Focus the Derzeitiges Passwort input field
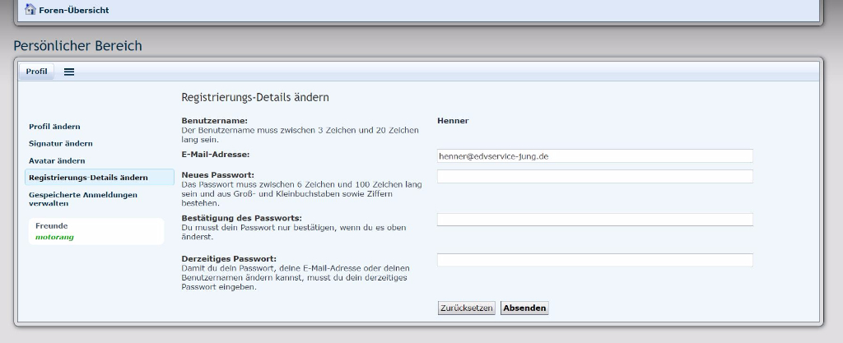 pos(594,260)
